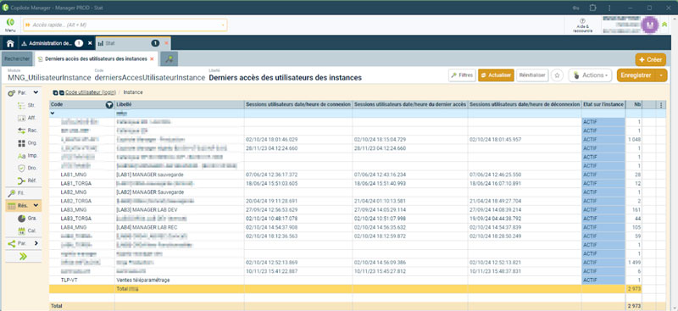678x311 pixels.
Task: Close the Stat tab
Action: pos(166,43)
